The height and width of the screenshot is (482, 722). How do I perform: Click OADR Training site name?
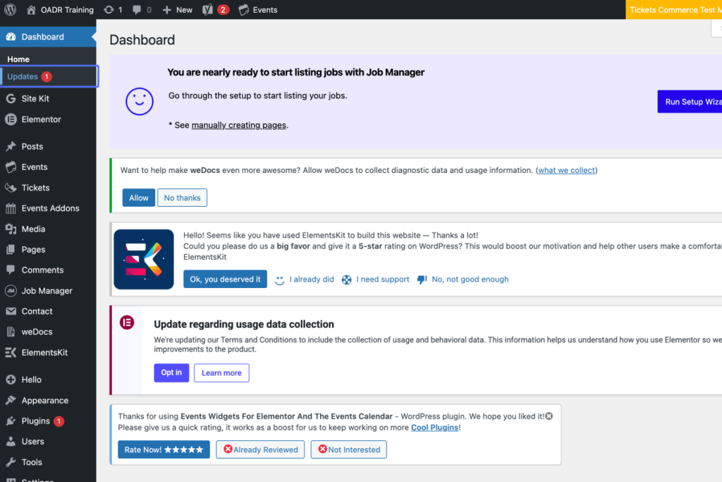coord(67,10)
